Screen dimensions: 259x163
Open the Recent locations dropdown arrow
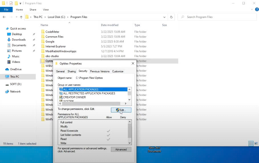pos(16,17)
